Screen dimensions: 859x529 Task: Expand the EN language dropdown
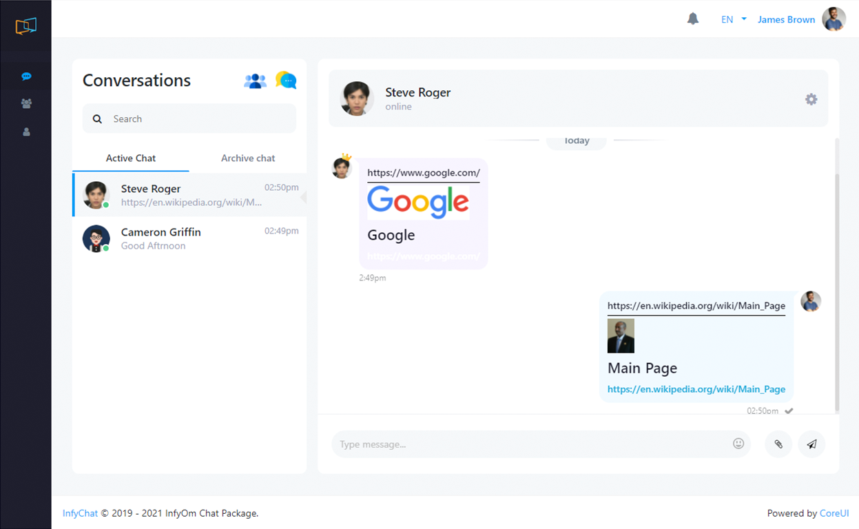click(733, 19)
